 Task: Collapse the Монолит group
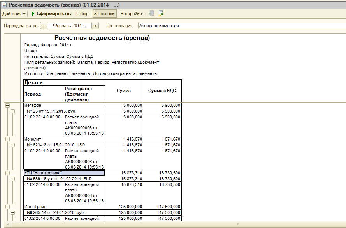coord(7,139)
